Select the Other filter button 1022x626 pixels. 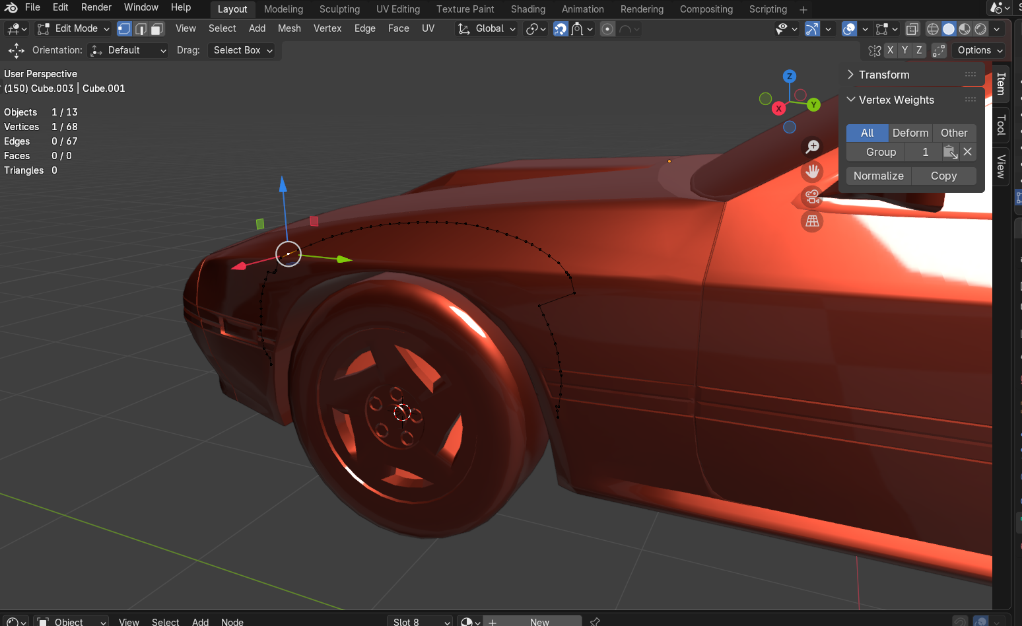click(x=954, y=133)
